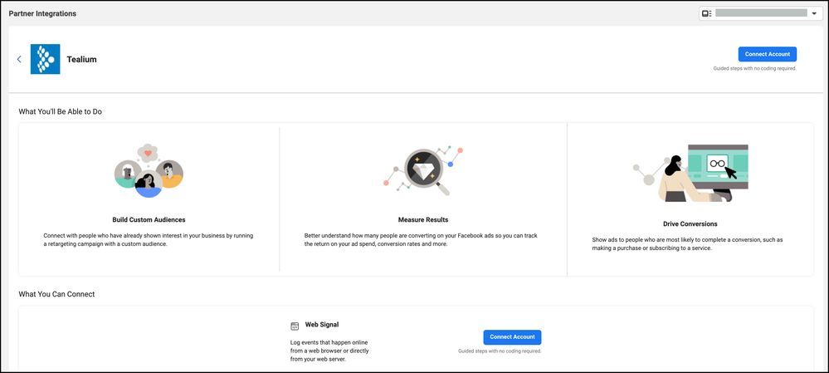This screenshot has height=373, width=829.
Task: Click the Web Signal browser icon
Action: tap(294, 326)
